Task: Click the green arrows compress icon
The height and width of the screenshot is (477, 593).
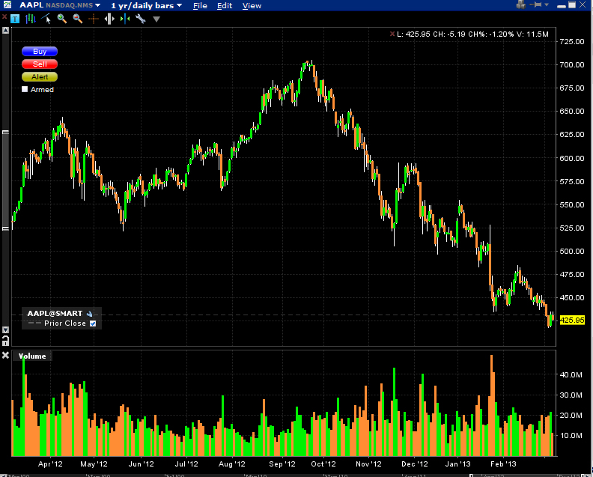Action: (x=125, y=19)
